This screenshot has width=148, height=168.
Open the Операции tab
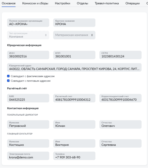click(133, 3)
